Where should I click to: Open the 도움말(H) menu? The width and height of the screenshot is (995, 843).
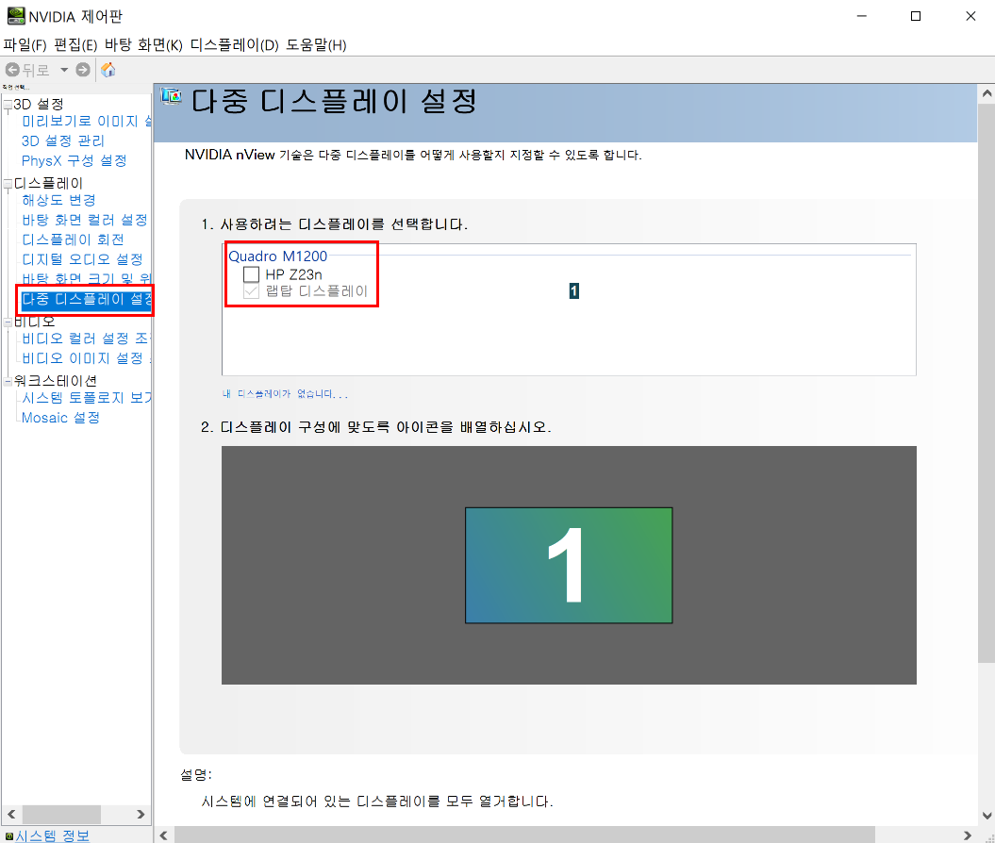pyautogui.click(x=316, y=45)
